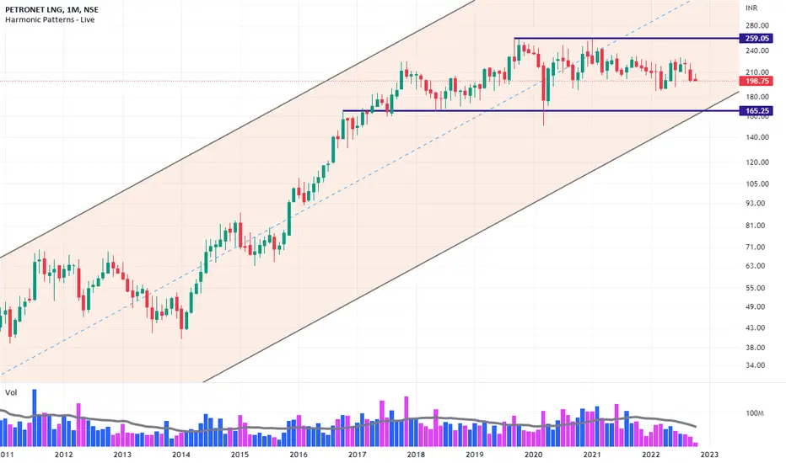
Task: Click the PETRONET LNG symbol title
Action: [x=51, y=9]
